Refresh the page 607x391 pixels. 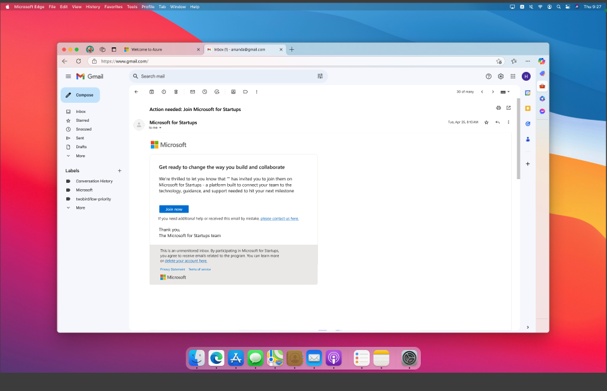pyautogui.click(x=79, y=61)
